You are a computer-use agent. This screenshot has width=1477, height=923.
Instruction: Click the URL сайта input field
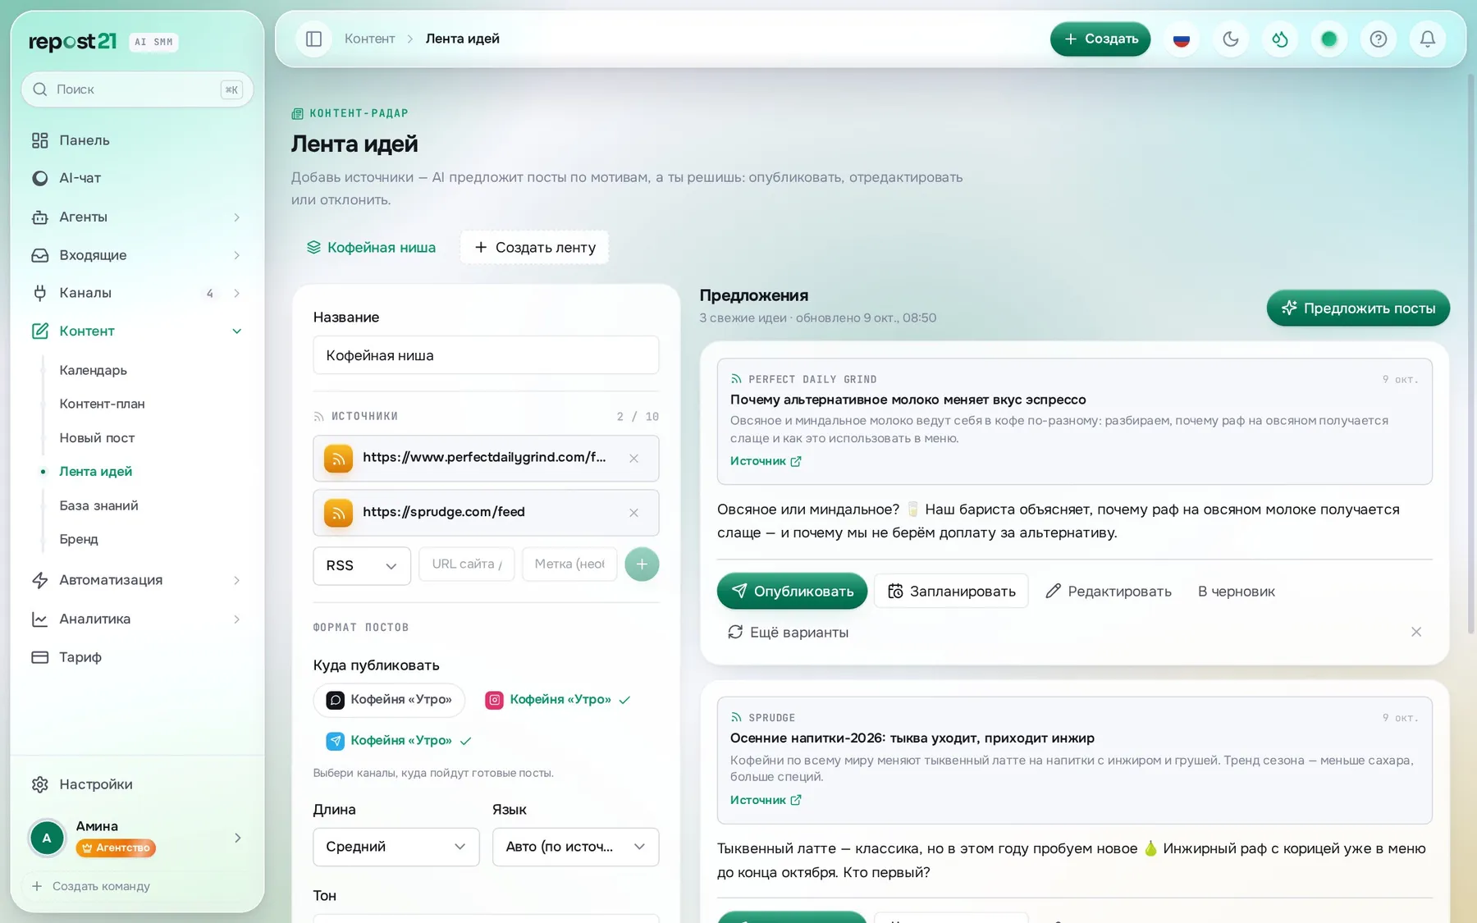466,564
